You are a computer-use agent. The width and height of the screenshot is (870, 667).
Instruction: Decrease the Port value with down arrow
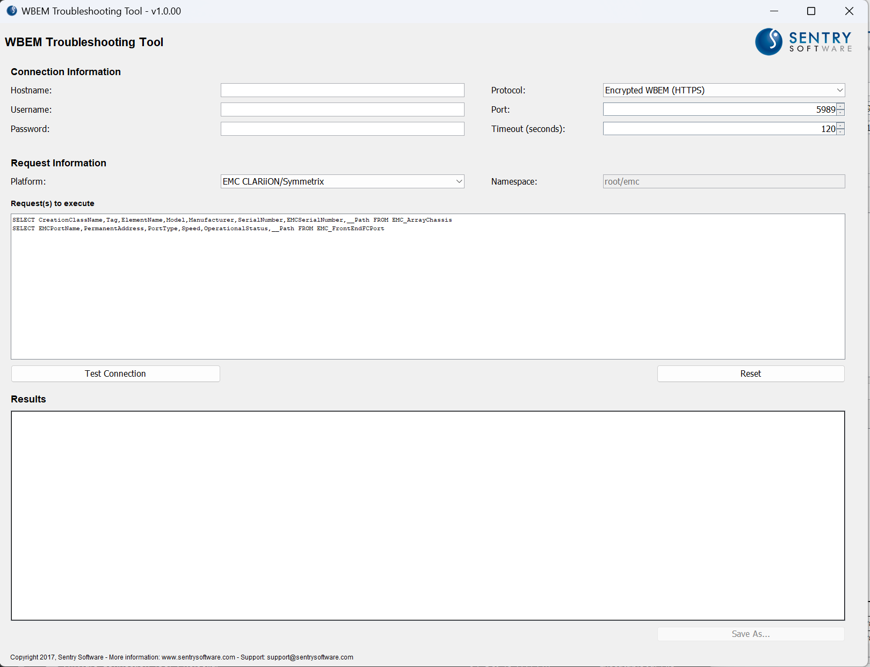pos(840,113)
